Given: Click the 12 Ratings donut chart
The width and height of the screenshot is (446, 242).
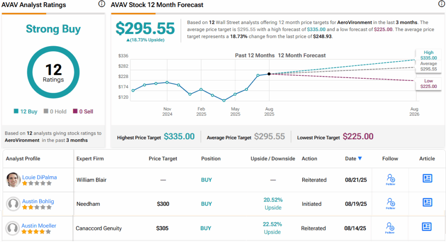Looking at the screenshot, I should coord(53,72).
